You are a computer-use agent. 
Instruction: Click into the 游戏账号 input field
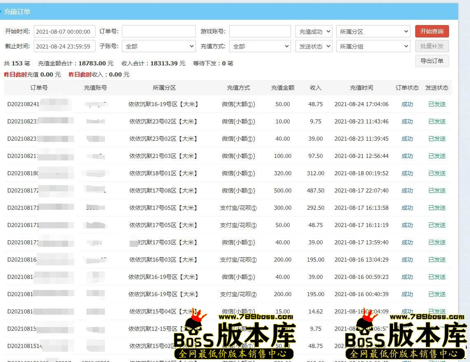260,32
